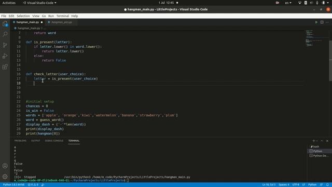Click inside terminal at shell prompt

pyautogui.click(x=128, y=180)
